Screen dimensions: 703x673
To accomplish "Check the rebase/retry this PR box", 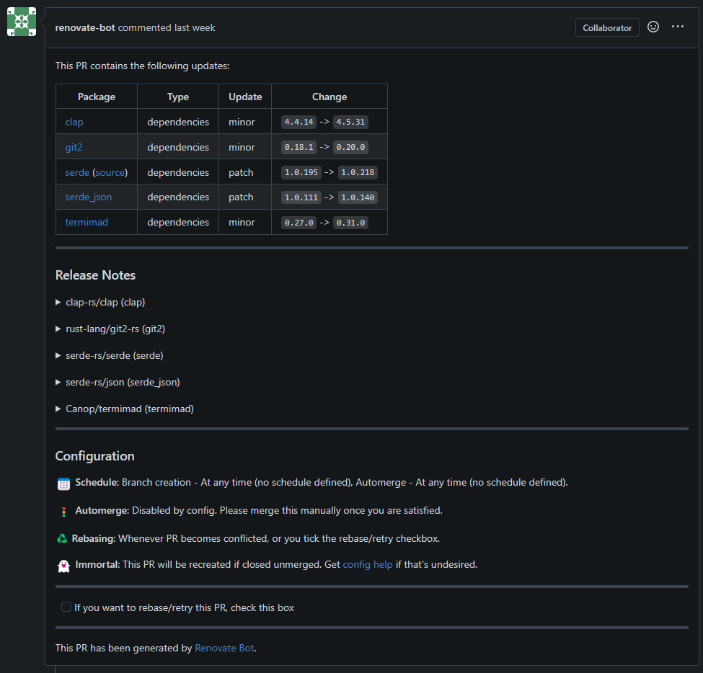I will point(66,607).
